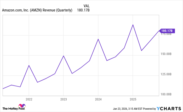The width and height of the screenshot is (183, 112).
Task: Click the 125.00B y-axis label
Action: tap(166, 74)
